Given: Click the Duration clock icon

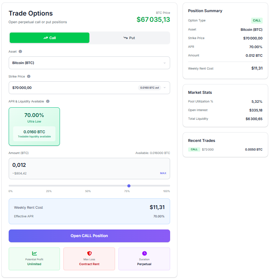Looking at the screenshot, I should 144,253.
